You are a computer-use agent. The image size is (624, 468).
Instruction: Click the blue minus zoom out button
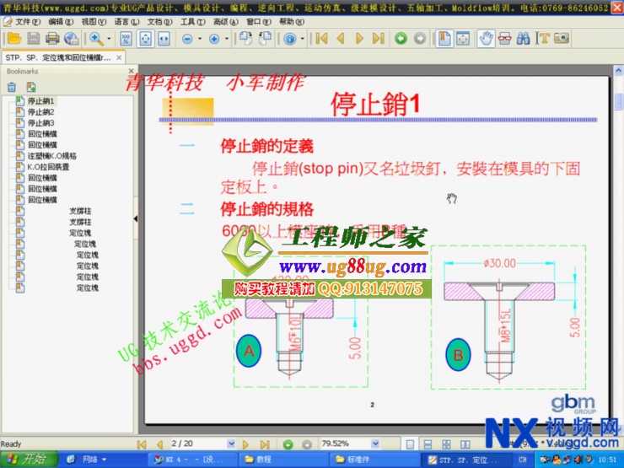[187, 39]
